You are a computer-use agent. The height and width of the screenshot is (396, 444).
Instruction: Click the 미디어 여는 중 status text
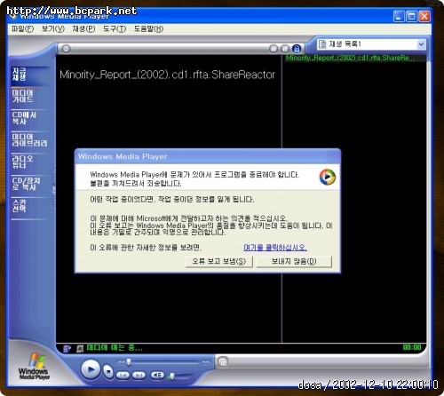[x=115, y=348]
